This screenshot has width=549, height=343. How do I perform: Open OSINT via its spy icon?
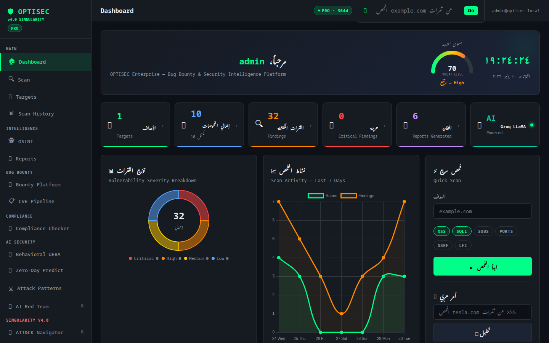11,141
